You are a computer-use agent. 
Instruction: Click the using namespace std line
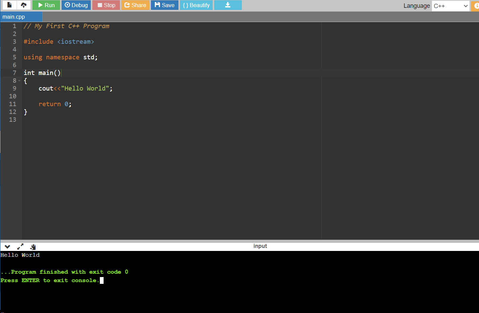[61, 57]
